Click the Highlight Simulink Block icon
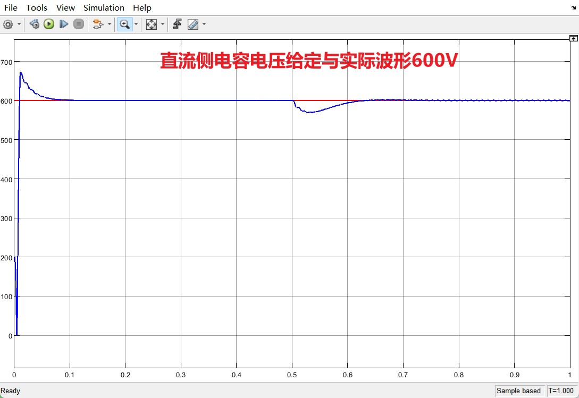The height and width of the screenshot is (398, 579). point(33,24)
